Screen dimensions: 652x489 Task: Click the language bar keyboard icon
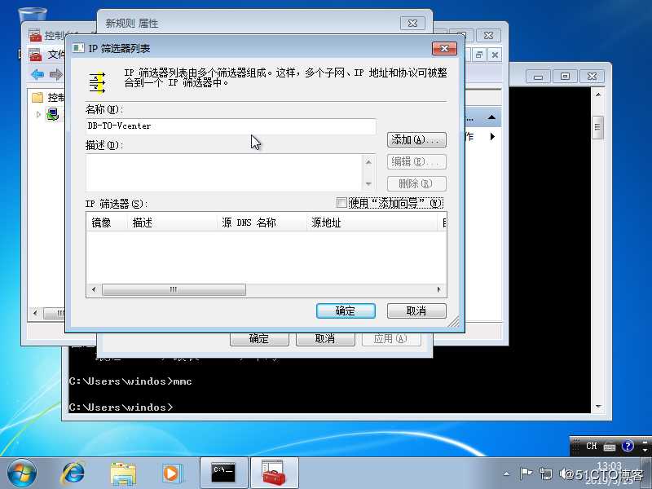(x=610, y=447)
